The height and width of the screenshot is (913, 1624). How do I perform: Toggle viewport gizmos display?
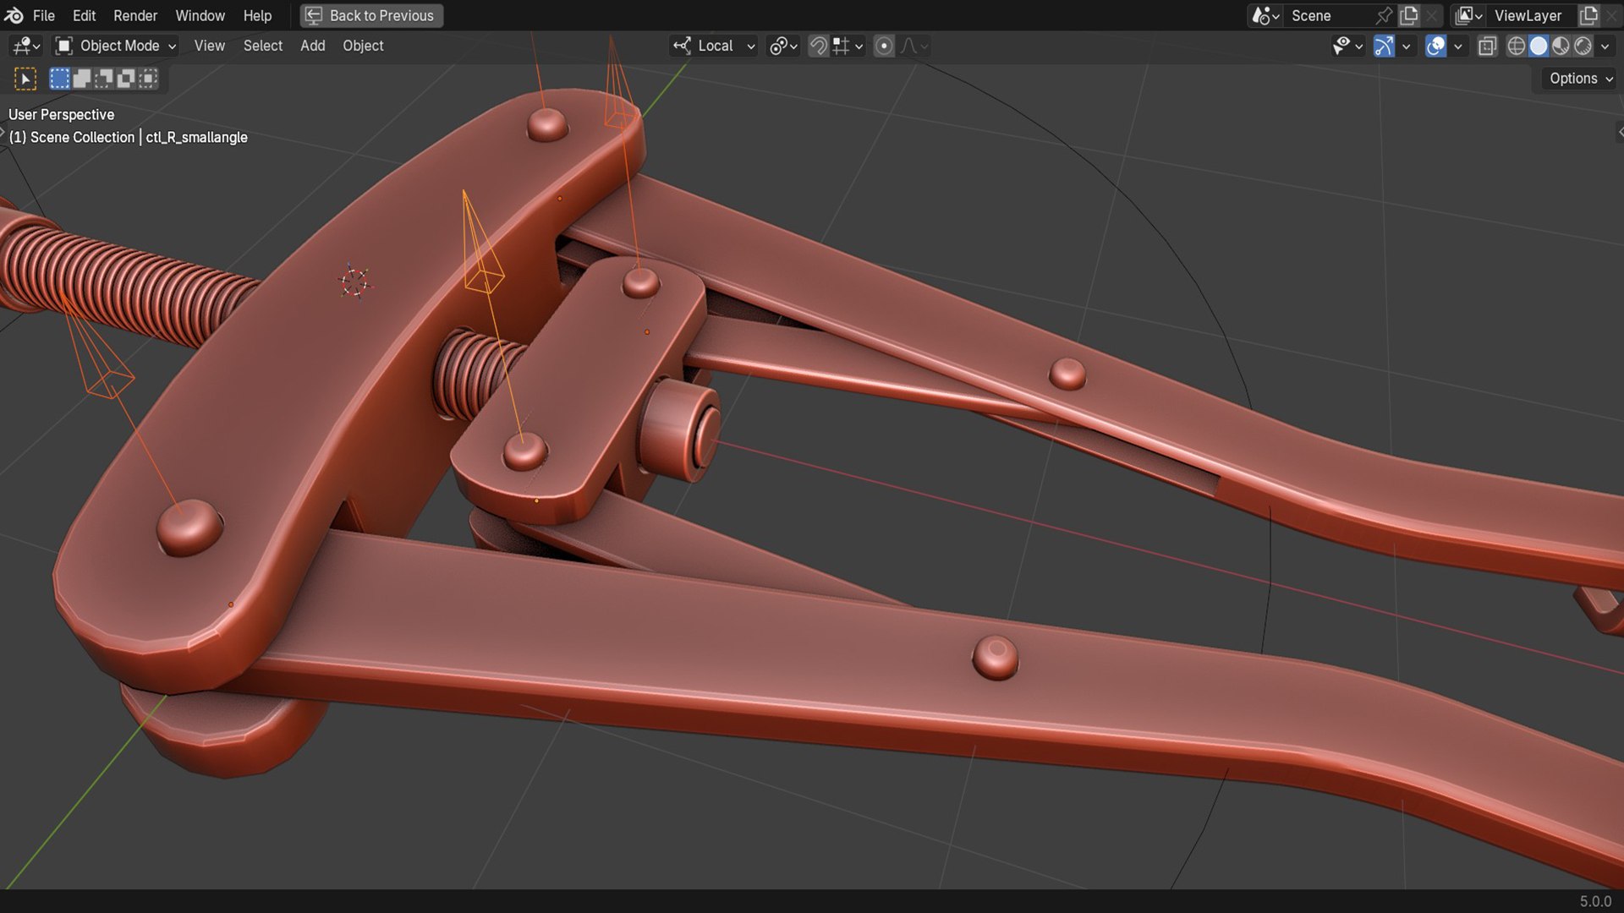click(x=1384, y=46)
